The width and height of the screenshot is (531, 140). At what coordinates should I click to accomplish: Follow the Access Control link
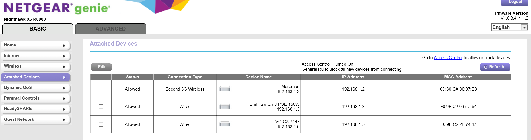coord(448,58)
